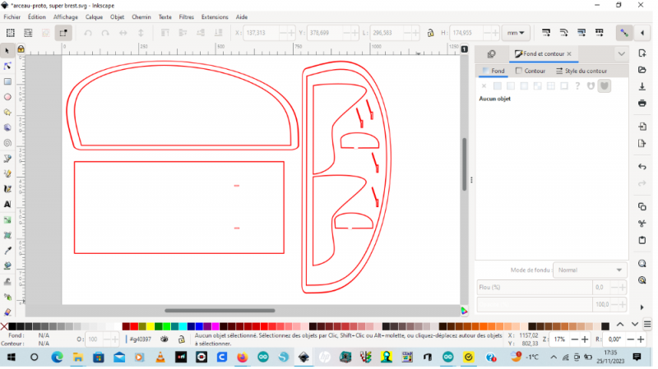Toggle layer visibility eye icon
The width and height of the screenshot is (658, 369).
[164, 339]
